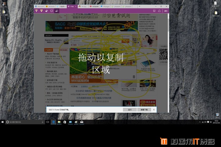Click the Cortana search box

[25, 122]
